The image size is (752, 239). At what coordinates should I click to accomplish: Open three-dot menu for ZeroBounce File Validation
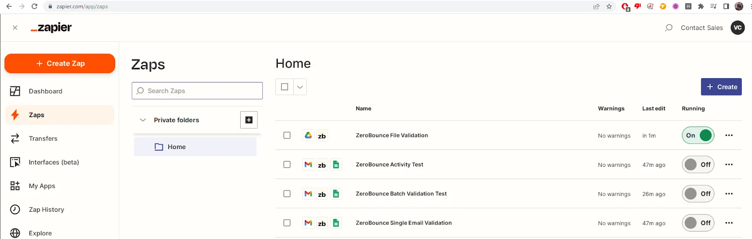[x=728, y=135]
